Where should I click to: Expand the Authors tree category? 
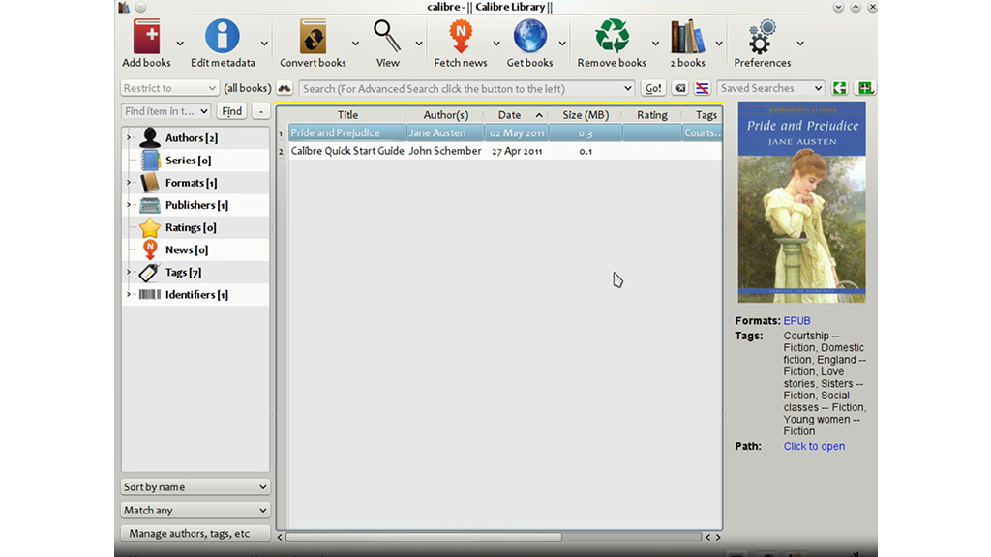pos(129,138)
